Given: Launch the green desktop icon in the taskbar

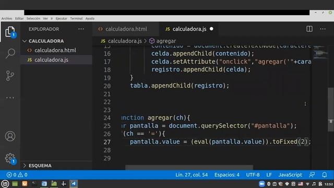Looking at the screenshot, I should click(x=15, y=184).
